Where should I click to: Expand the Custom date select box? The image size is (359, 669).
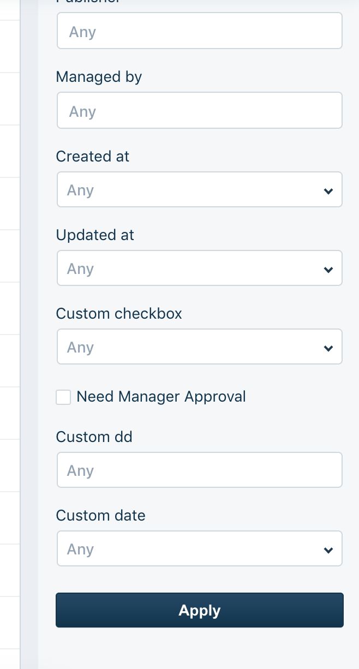[199, 549]
